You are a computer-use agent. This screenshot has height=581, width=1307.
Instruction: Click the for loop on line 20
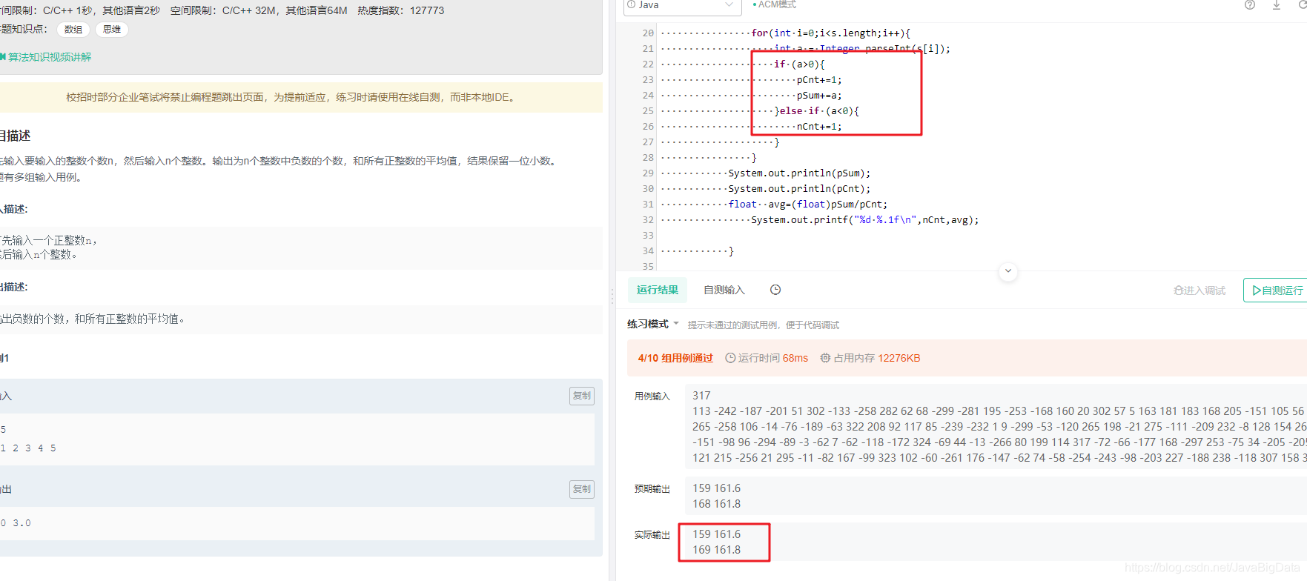point(831,33)
